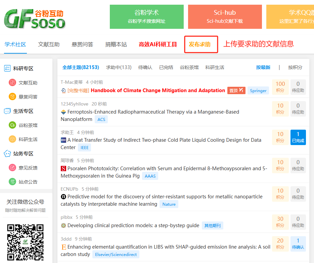Sort posts by 按积分
The height and width of the screenshot is (263, 314).
point(295,67)
